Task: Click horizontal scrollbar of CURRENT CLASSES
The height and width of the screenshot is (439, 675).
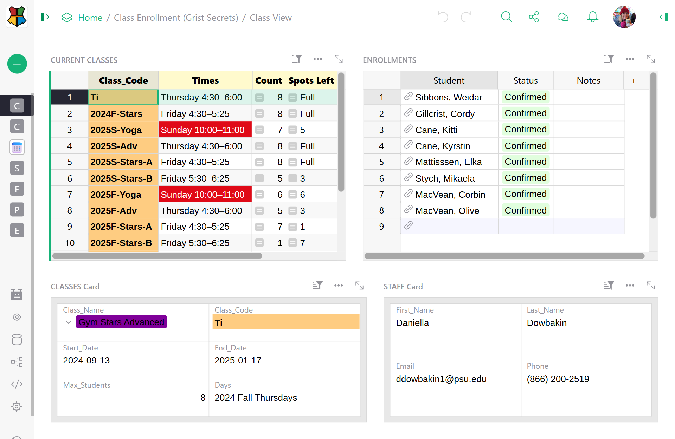Action: click(157, 256)
